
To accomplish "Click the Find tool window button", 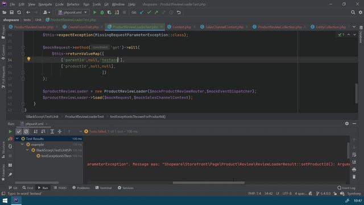I will [28, 188].
